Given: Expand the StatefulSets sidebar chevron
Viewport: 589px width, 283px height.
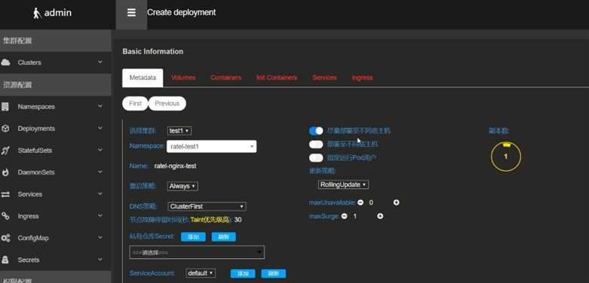Looking at the screenshot, I should [x=100, y=151].
